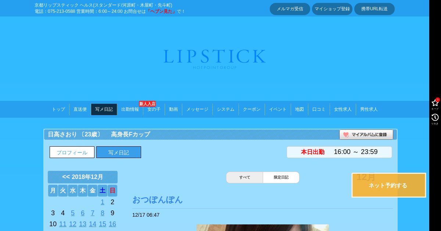The height and width of the screenshot is (231, 441).
Task: Open calendar date 16
Action: pos(112,224)
